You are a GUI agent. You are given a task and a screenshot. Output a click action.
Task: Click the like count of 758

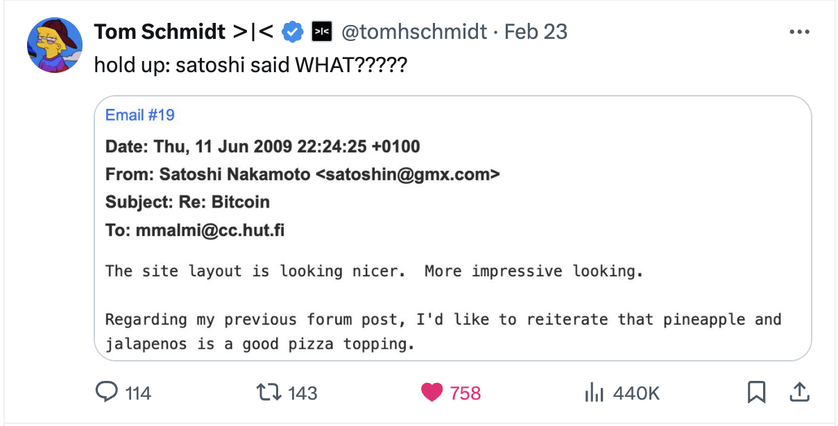click(464, 392)
